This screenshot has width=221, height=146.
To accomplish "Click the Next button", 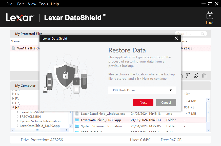I will pyautogui.click(x=143, y=103).
